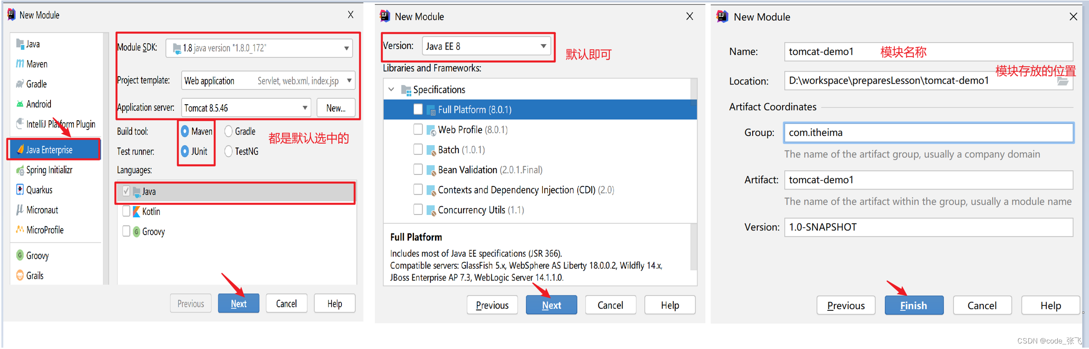Screen dimensions: 1089x349
Task: Click Previous in the Artifact Coordinates dialog
Action: (x=846, y=306)
